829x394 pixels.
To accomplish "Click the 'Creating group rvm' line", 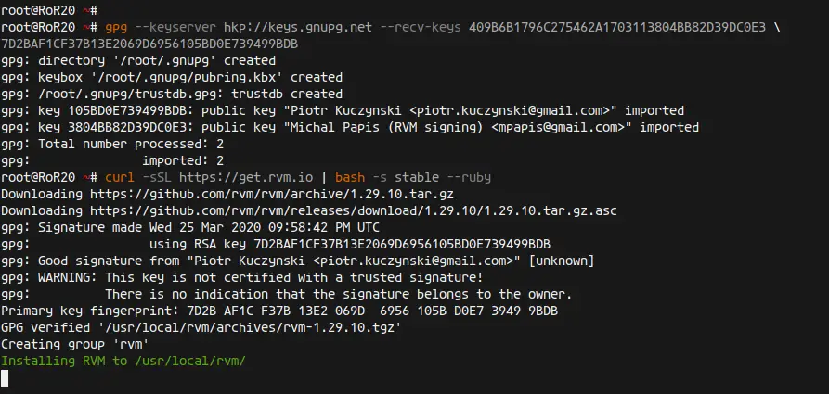I will click(75, 344).
